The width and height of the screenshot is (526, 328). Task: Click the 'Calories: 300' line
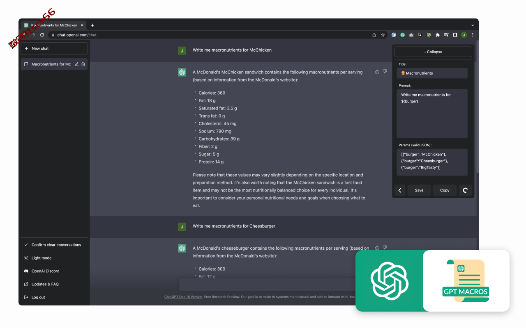pos(212,269)
